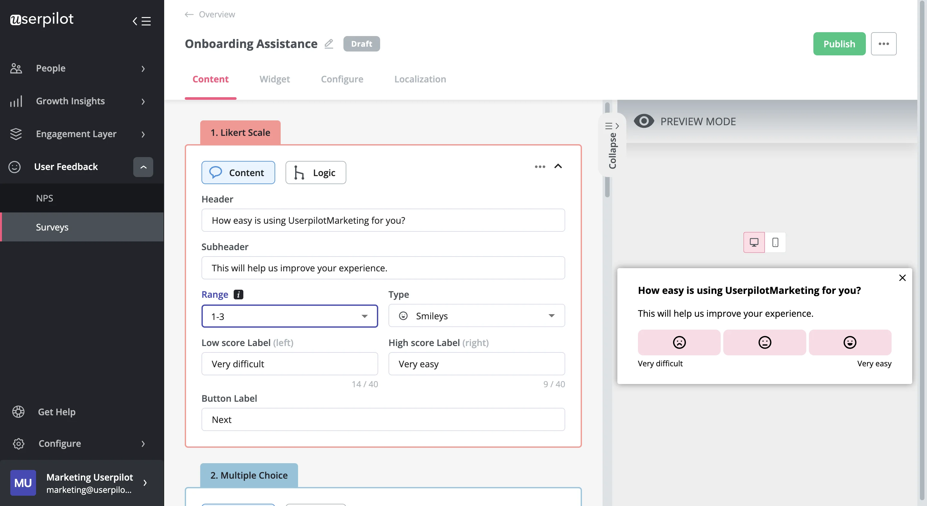Click the "Very difficult" label in preview

click(660, 363)
